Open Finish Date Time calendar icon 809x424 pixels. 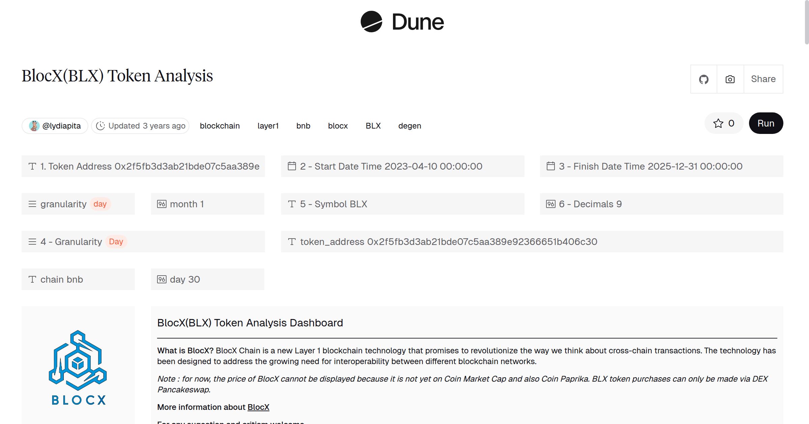(550, 166)
